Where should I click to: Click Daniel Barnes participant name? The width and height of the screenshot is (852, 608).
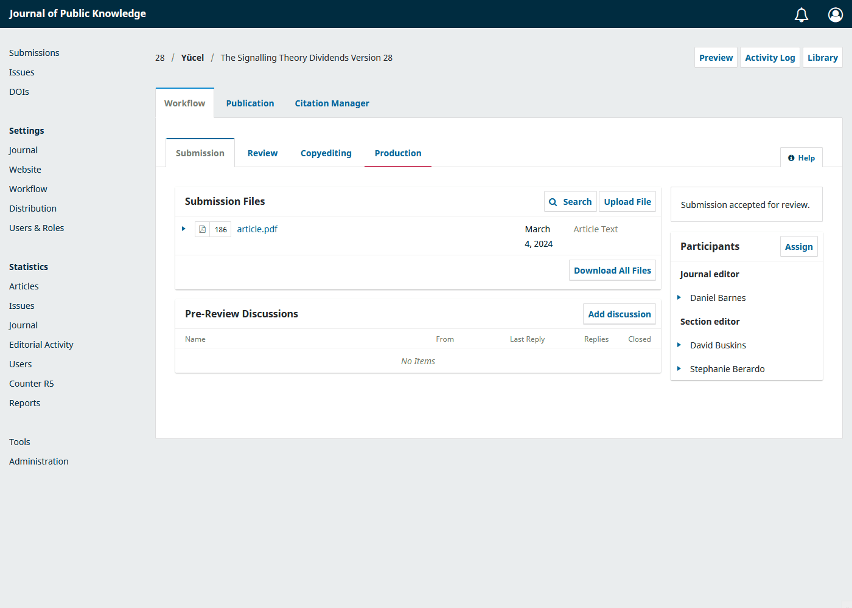(718, 298)
